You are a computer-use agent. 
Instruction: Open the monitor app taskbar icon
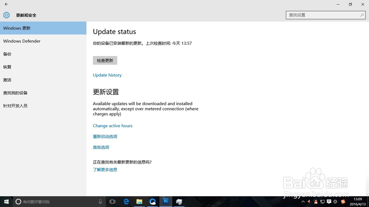tap(179, 201)
